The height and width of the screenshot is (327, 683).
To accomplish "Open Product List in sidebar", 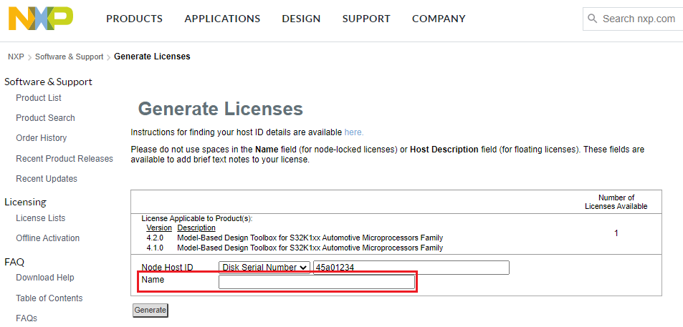I will point(39,98).
